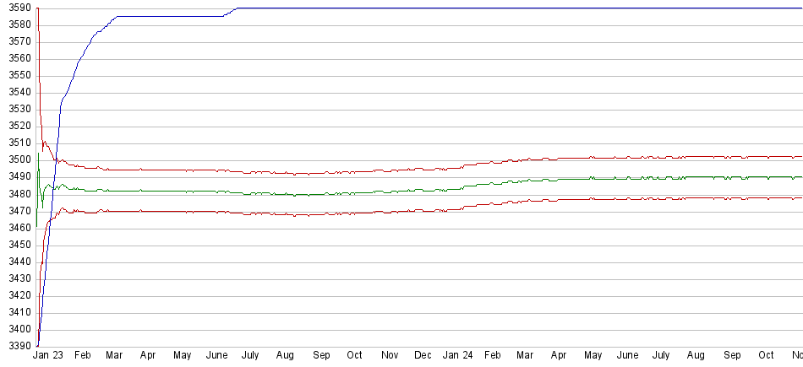Click the first Feb label after Jan 23

point(83,356)
